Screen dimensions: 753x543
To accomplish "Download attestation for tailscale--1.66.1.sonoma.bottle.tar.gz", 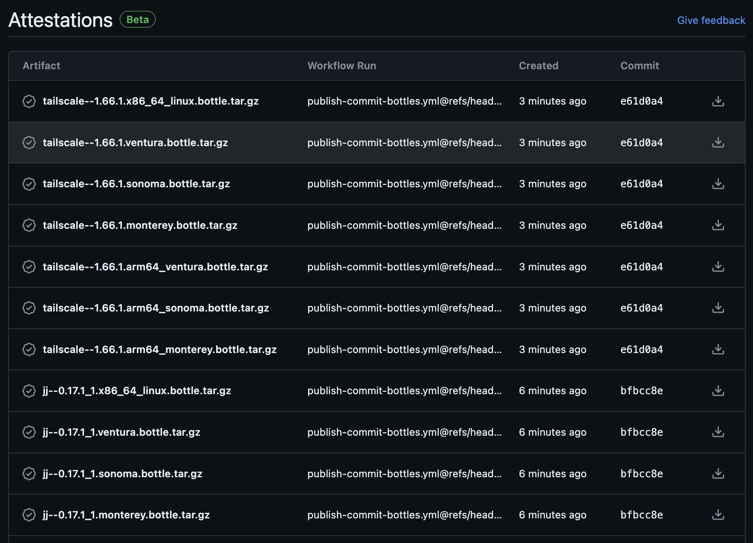I will (718, 184).
